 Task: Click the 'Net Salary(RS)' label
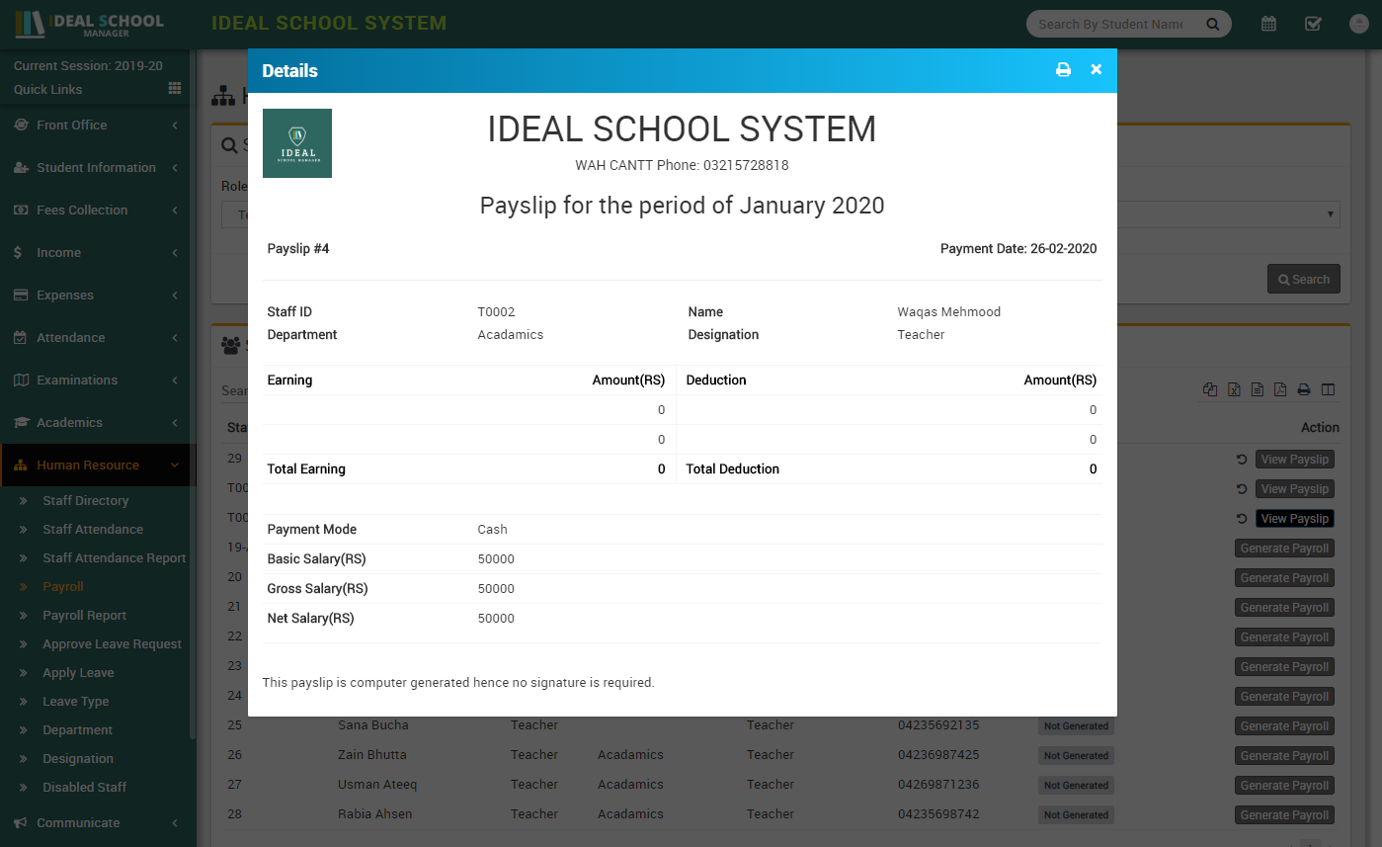(x=310, y=619)
